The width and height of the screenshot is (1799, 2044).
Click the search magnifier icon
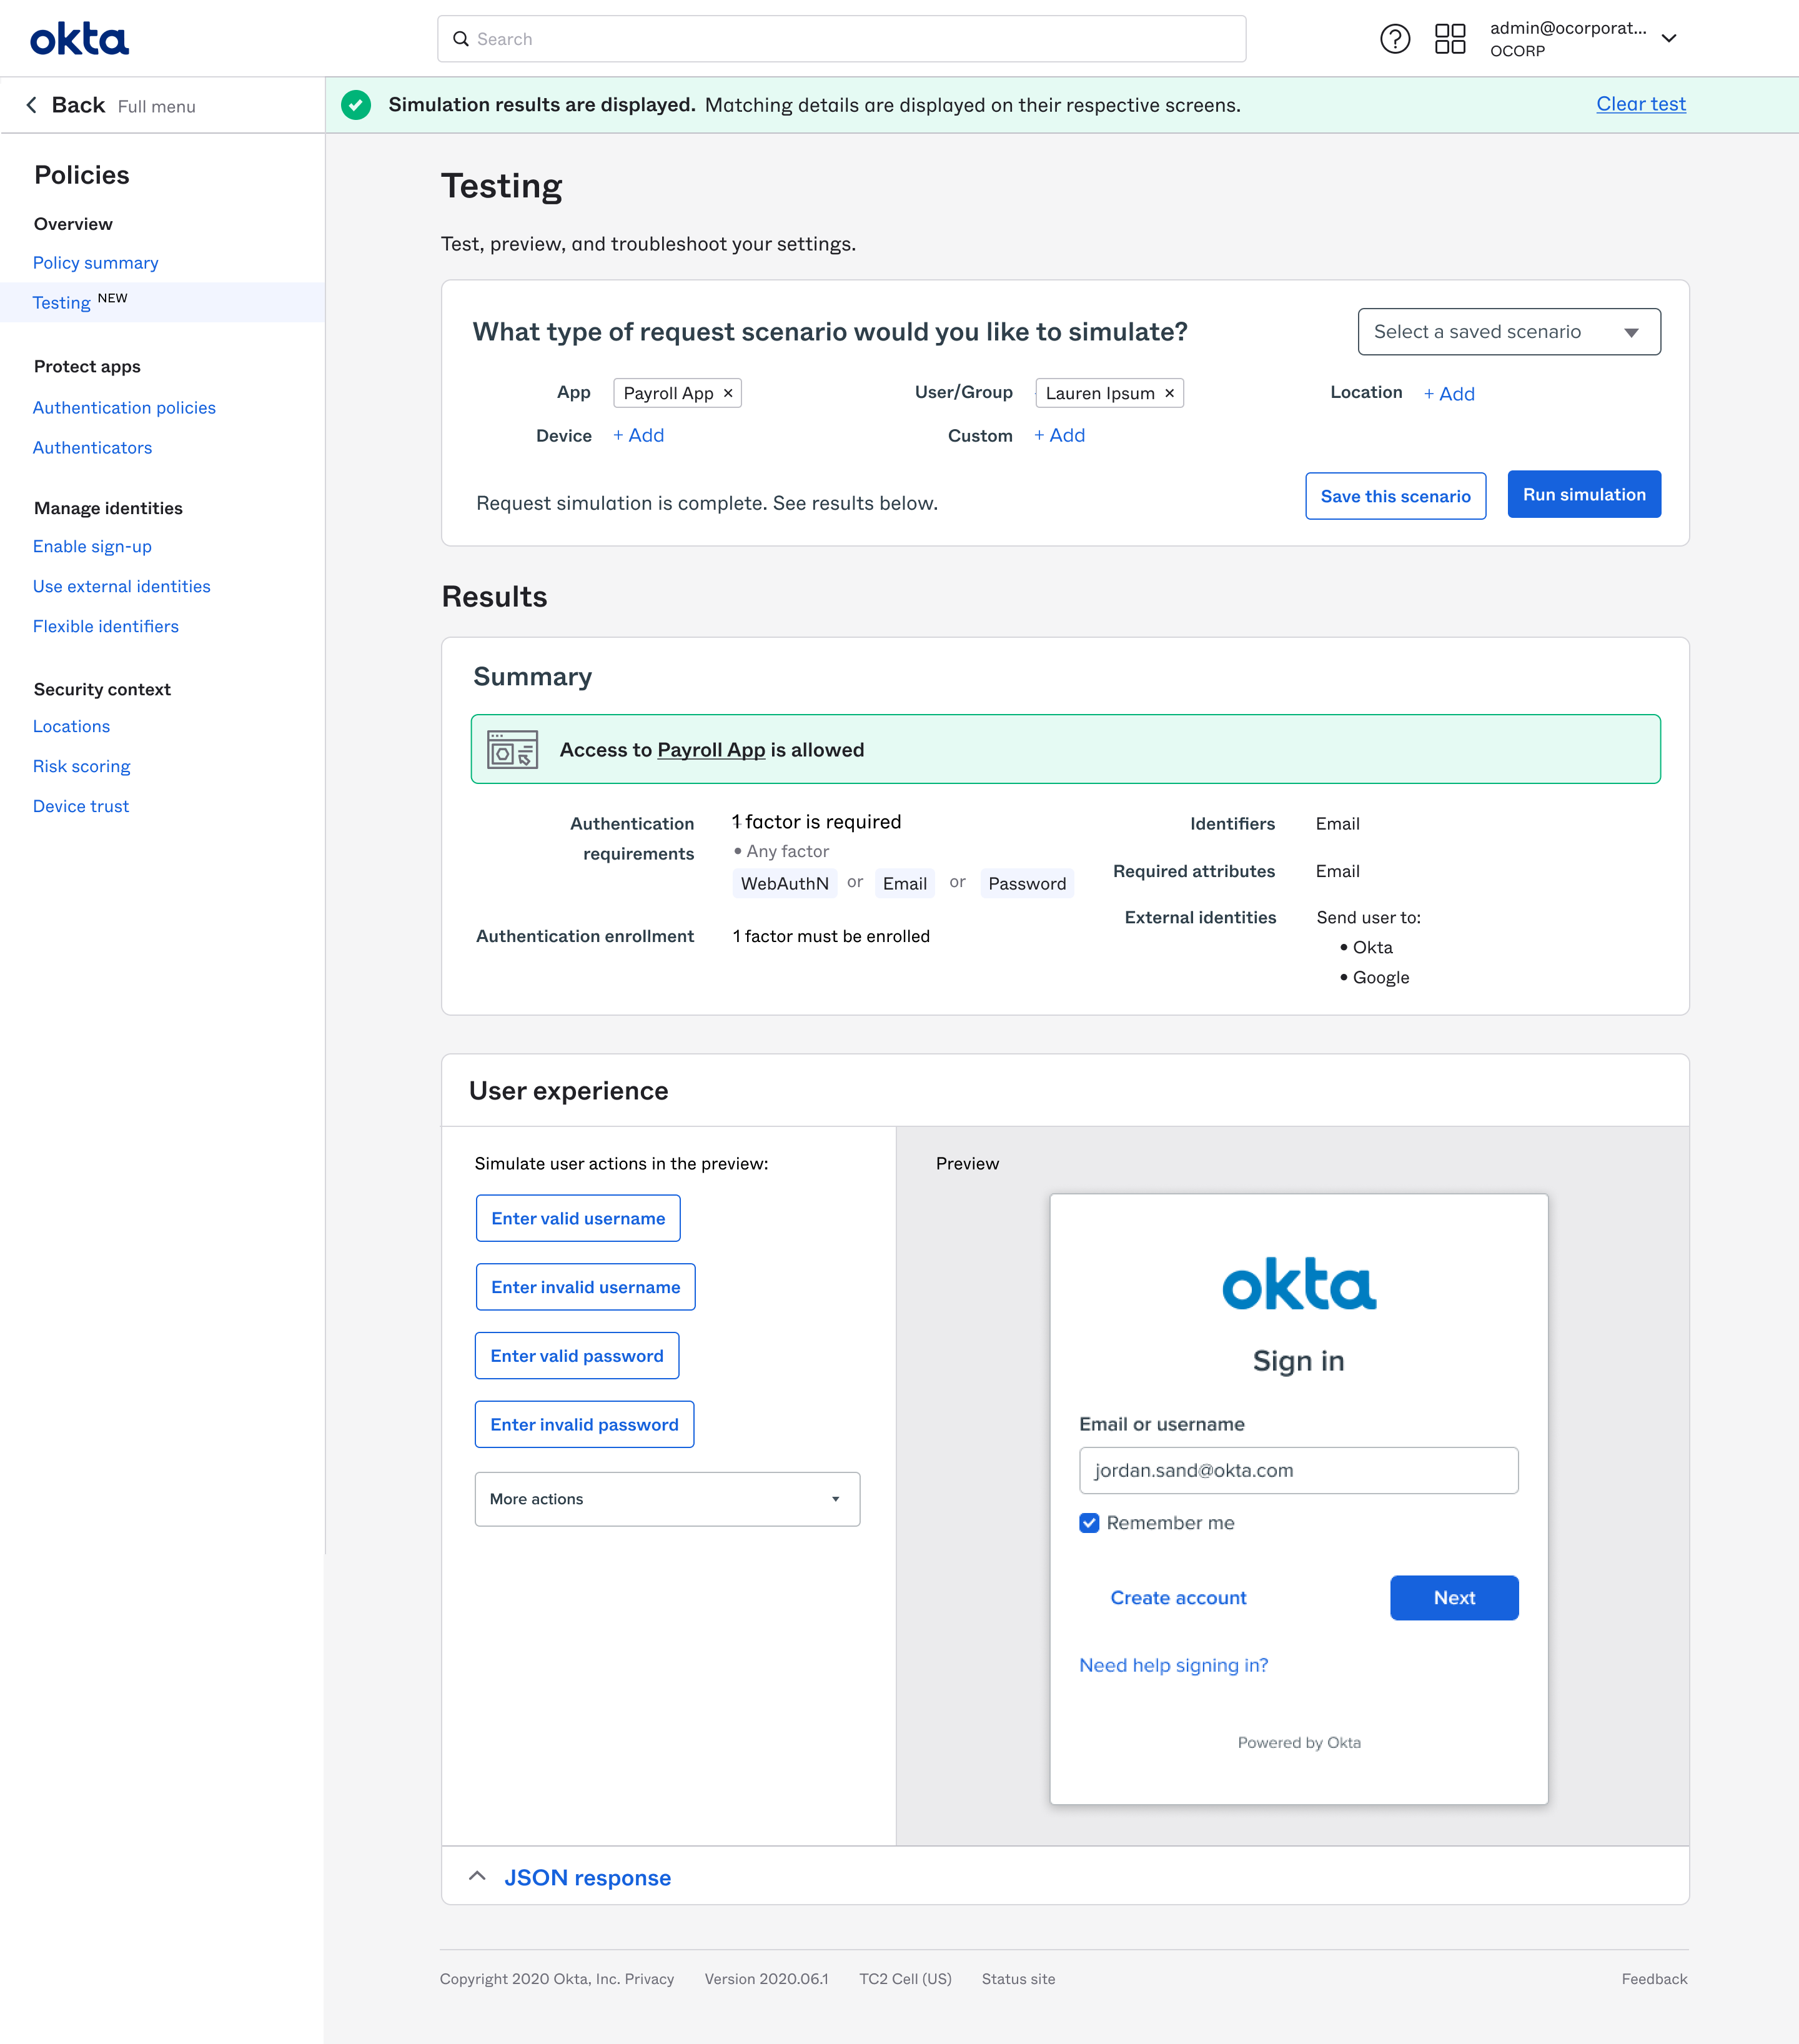pos(461,39)
